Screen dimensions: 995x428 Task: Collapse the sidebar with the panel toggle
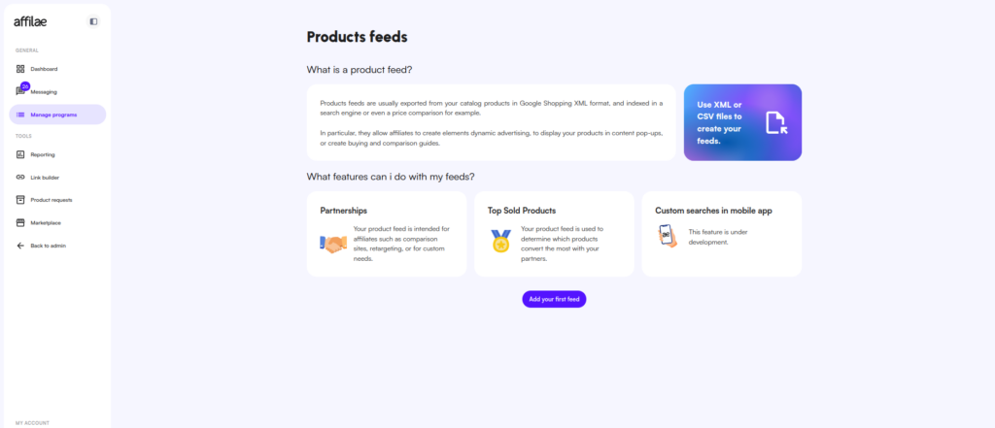pyautogui.click(x=93, y=20)
